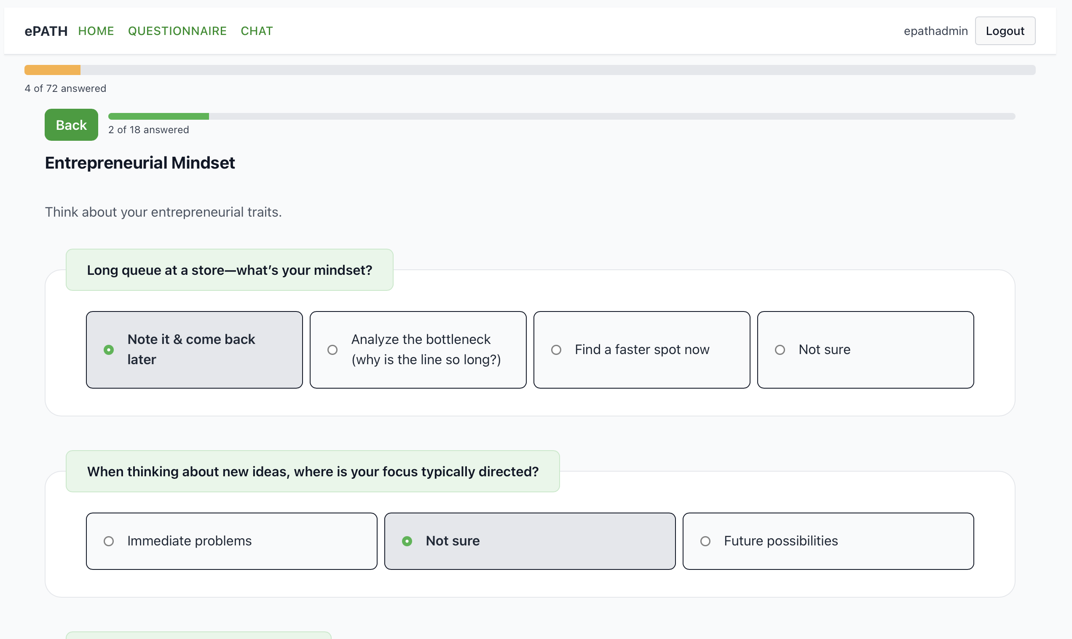This screenshot has height=639, width=1072.
Task: Choose 'Analyze the bottleneck' answer
Action: point(418,350)
